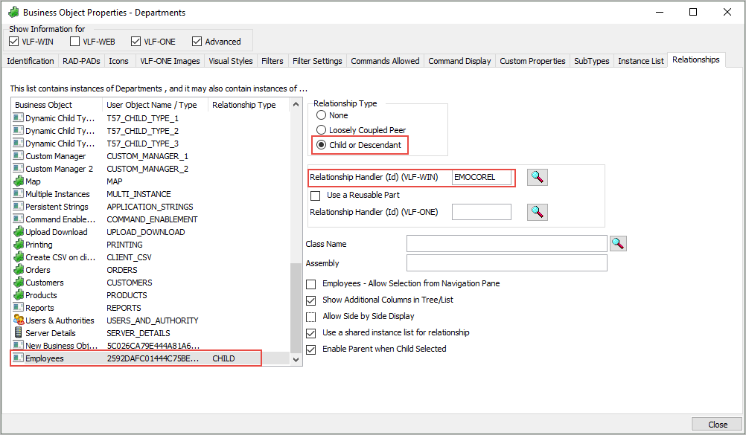The width and height of the screenshot is (746, 435).
Task: Enable the VLF-WEB checkbox
Action: tap(75, 42)
